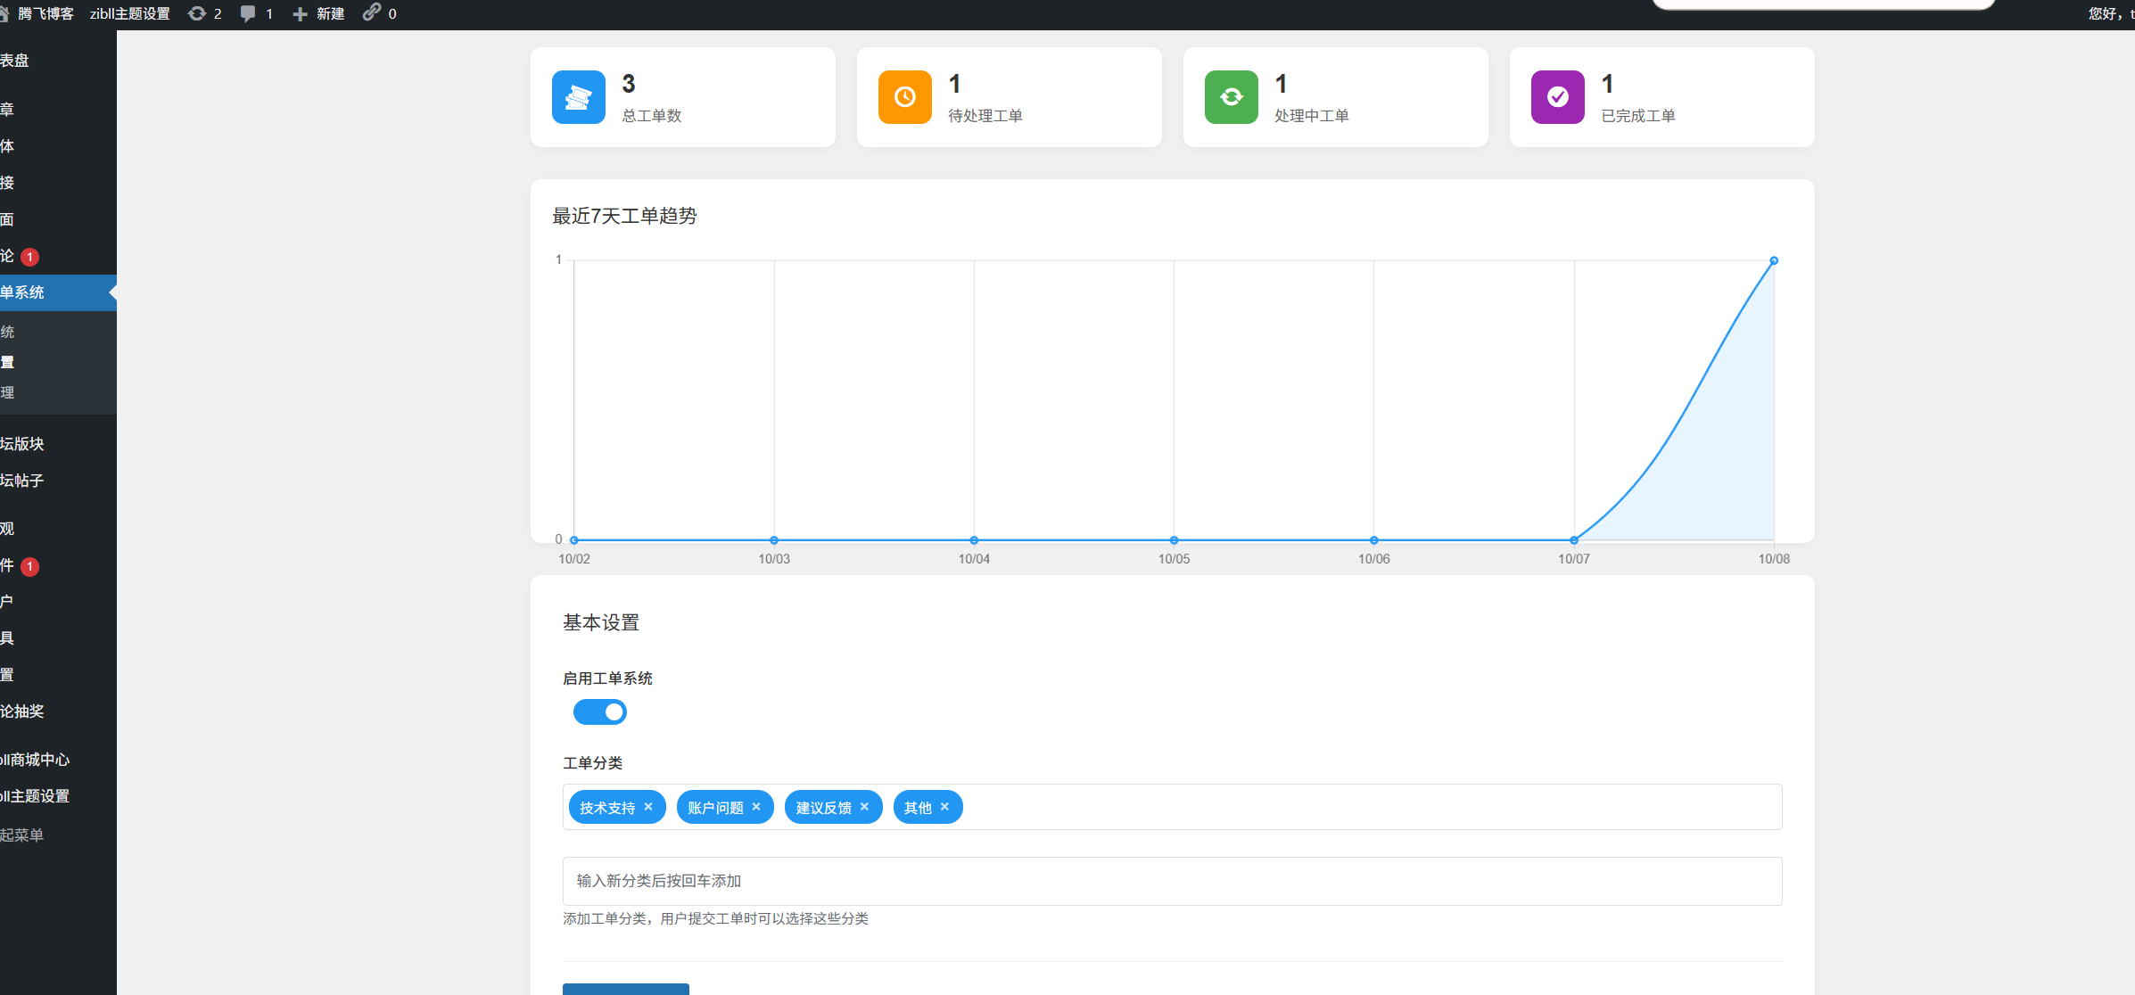This screenshot has height=995, width=2135.
Task: Open updates icon in admin bar
Action: tap(198, 13)
